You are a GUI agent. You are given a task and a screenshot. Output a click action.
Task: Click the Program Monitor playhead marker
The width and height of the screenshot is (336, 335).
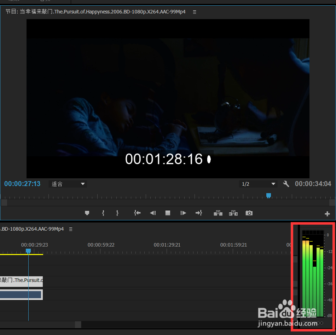pyautogui.click(x=268, y=196)
